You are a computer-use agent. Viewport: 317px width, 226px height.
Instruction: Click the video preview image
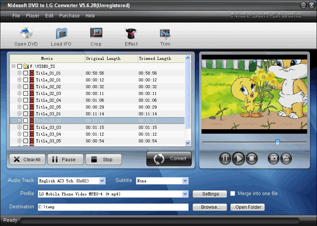tap(254, 94)
